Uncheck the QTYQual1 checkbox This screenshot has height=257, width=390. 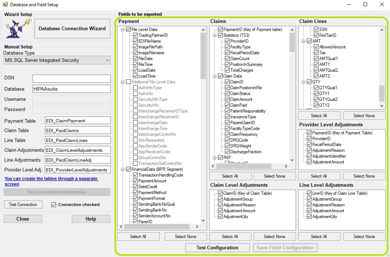coord(316,88)
